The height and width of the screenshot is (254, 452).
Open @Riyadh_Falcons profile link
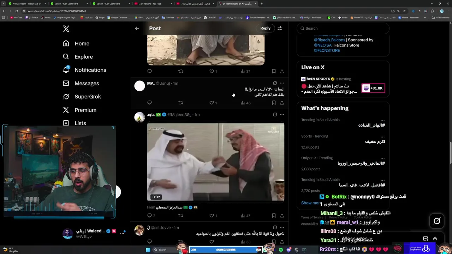pyautogui.click(x=329, y=40)
